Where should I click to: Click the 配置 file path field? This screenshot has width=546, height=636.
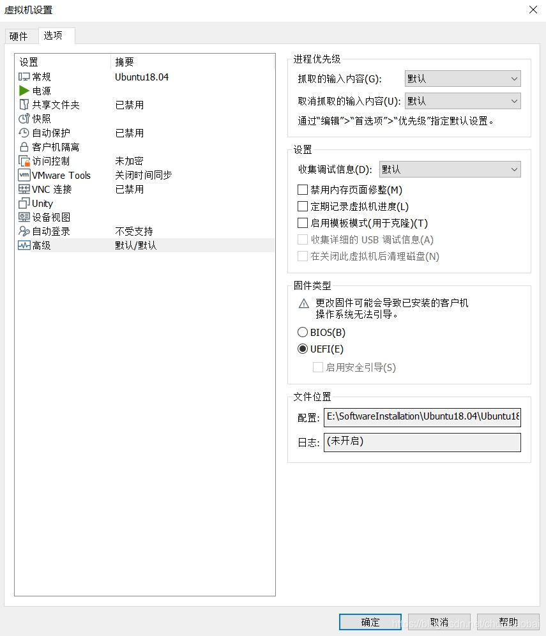click(x=422, y=418)
